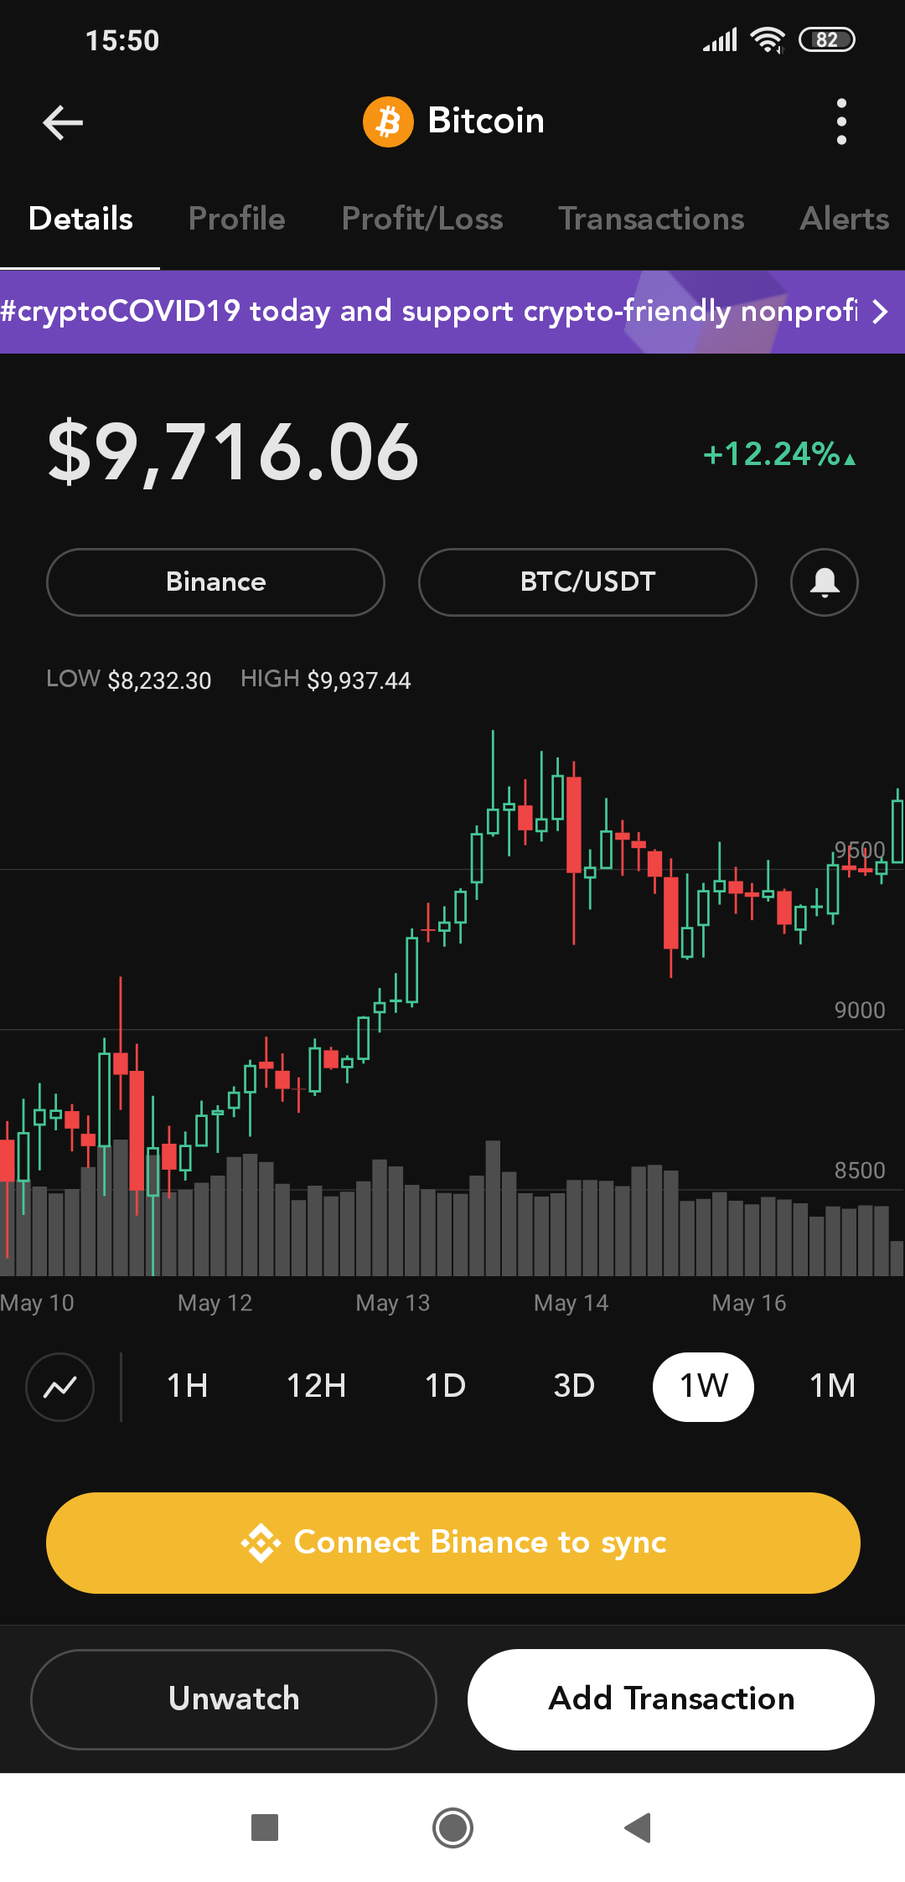The image size is (905, 1882).
Task: Open the Binance exchange selector
Action: coord(215,582)
